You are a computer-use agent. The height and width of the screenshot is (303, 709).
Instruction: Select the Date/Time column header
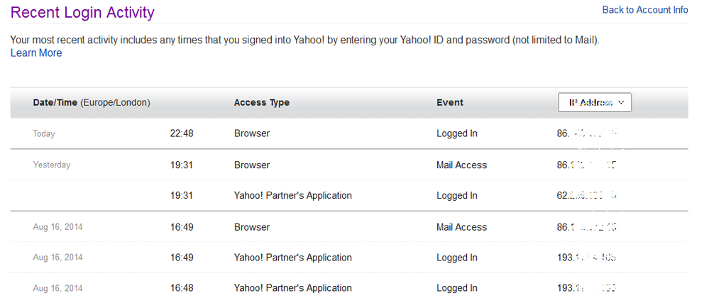(x=92, y=103)
